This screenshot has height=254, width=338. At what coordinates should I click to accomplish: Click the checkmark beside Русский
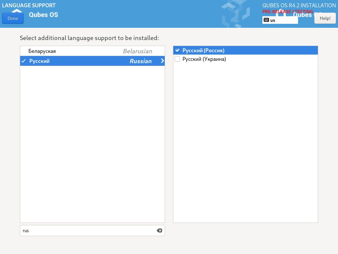pyautogui.click(x=23, y=61)
